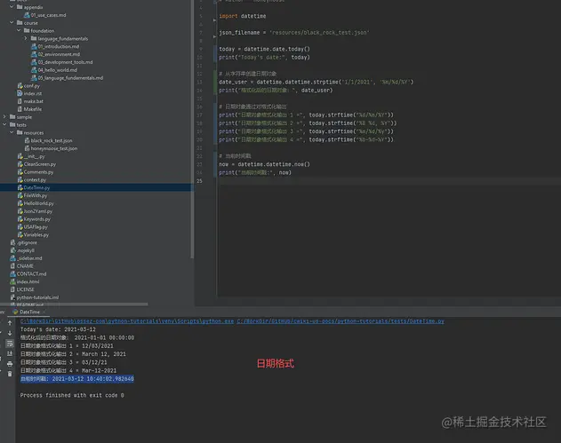Click the trash icon to clear console output
The height and width of the screenshot is (443, 561).
(10, 374)
